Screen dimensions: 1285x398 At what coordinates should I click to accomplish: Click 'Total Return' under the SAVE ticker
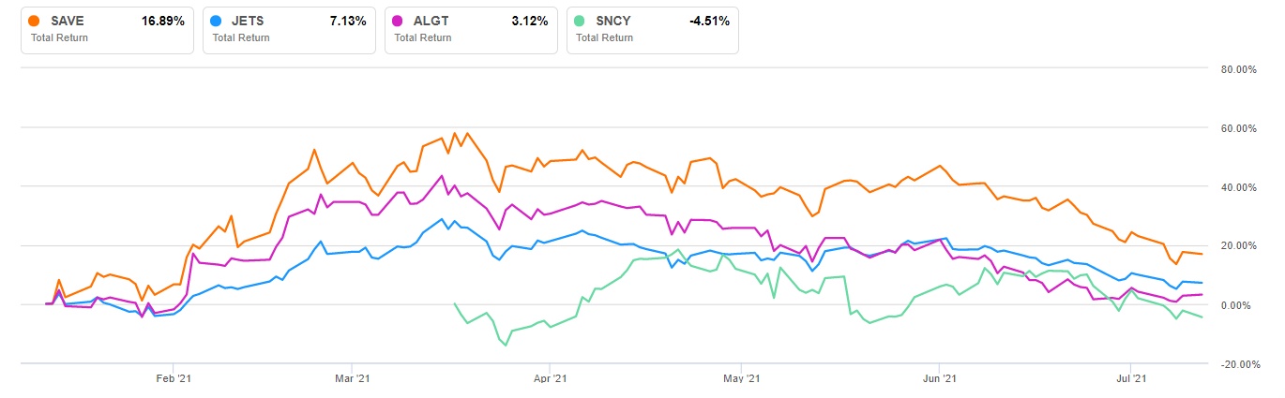[59, 37]
